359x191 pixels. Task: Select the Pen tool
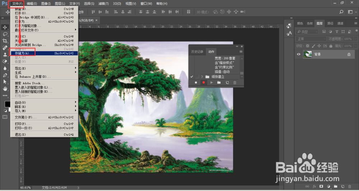pos(5,75)
